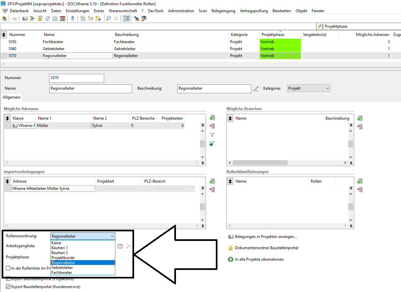
Task: Click the users with arrow toolbar icon
Action: 136,18
